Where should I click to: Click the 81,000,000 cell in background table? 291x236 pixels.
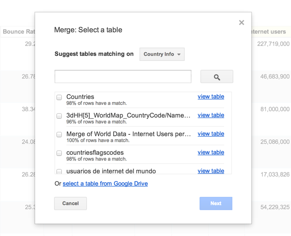(275, 109)
